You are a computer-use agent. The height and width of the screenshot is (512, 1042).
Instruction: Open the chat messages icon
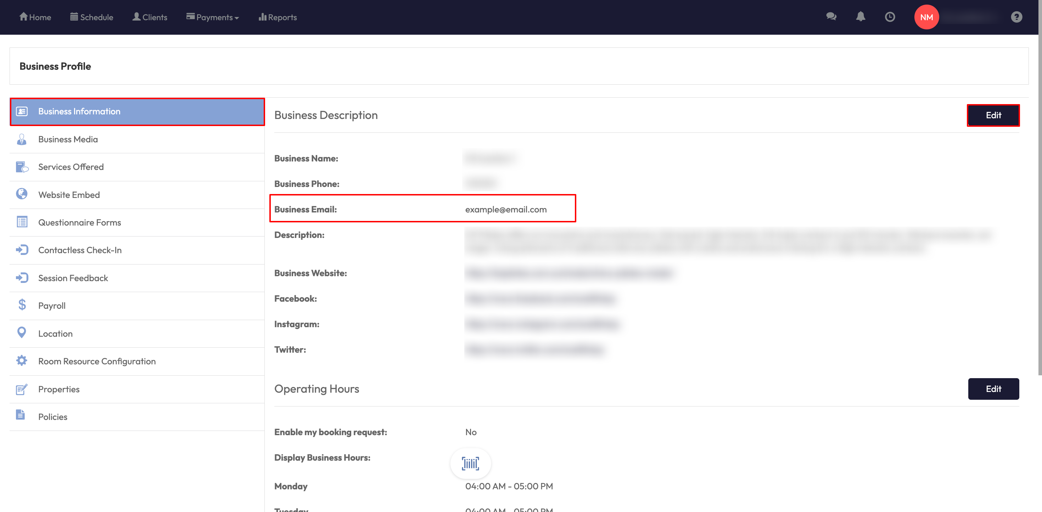click(831, 17)
